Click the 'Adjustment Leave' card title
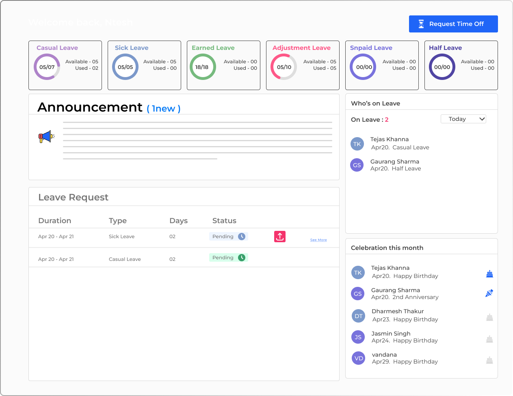513x396 pixels. click(x=301, y=48)
